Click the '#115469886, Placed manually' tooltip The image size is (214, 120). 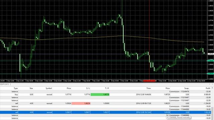tap(179, 117)
